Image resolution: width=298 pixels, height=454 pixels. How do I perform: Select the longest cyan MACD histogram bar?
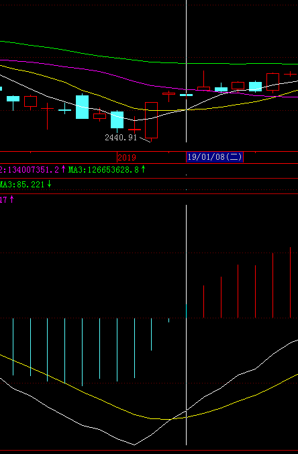click(82, 352)
